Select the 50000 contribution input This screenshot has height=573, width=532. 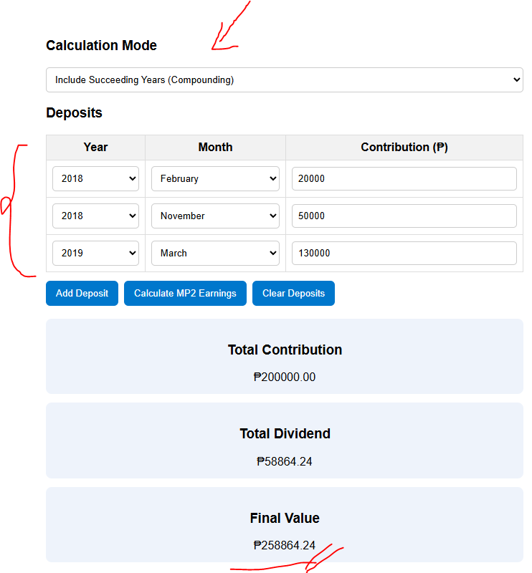(x=404, y=216)
